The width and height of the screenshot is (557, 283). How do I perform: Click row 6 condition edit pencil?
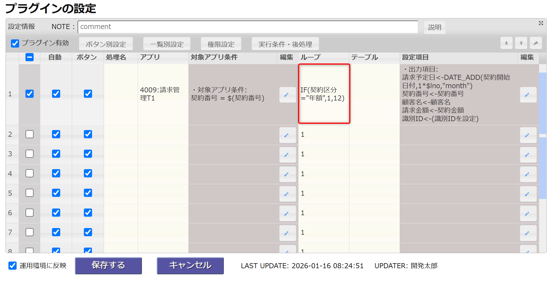287,214
